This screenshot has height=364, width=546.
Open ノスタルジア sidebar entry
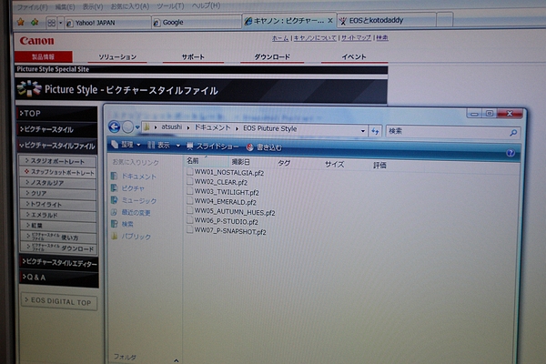tap(58, 183)
